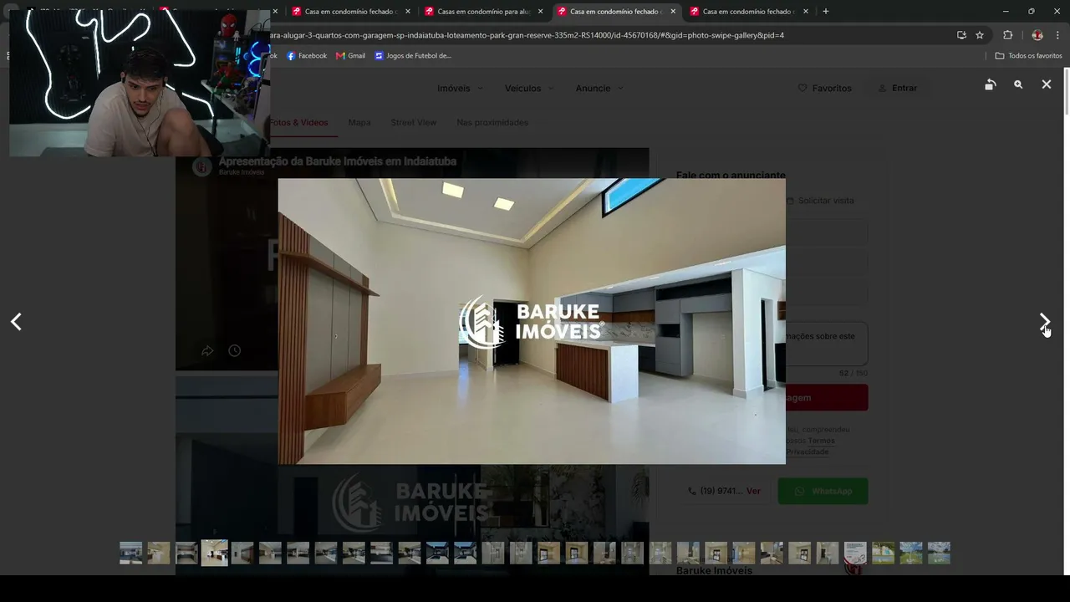
Task: Contact the advertiser via WhatsApp button
Action: pos(823,491)
